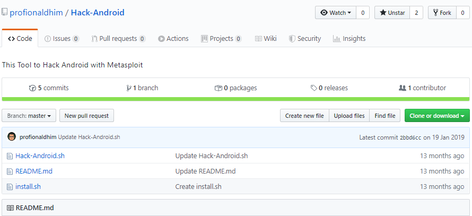472x216 pixels.
Task: View 5 commits history
Action: pos(49,88)
